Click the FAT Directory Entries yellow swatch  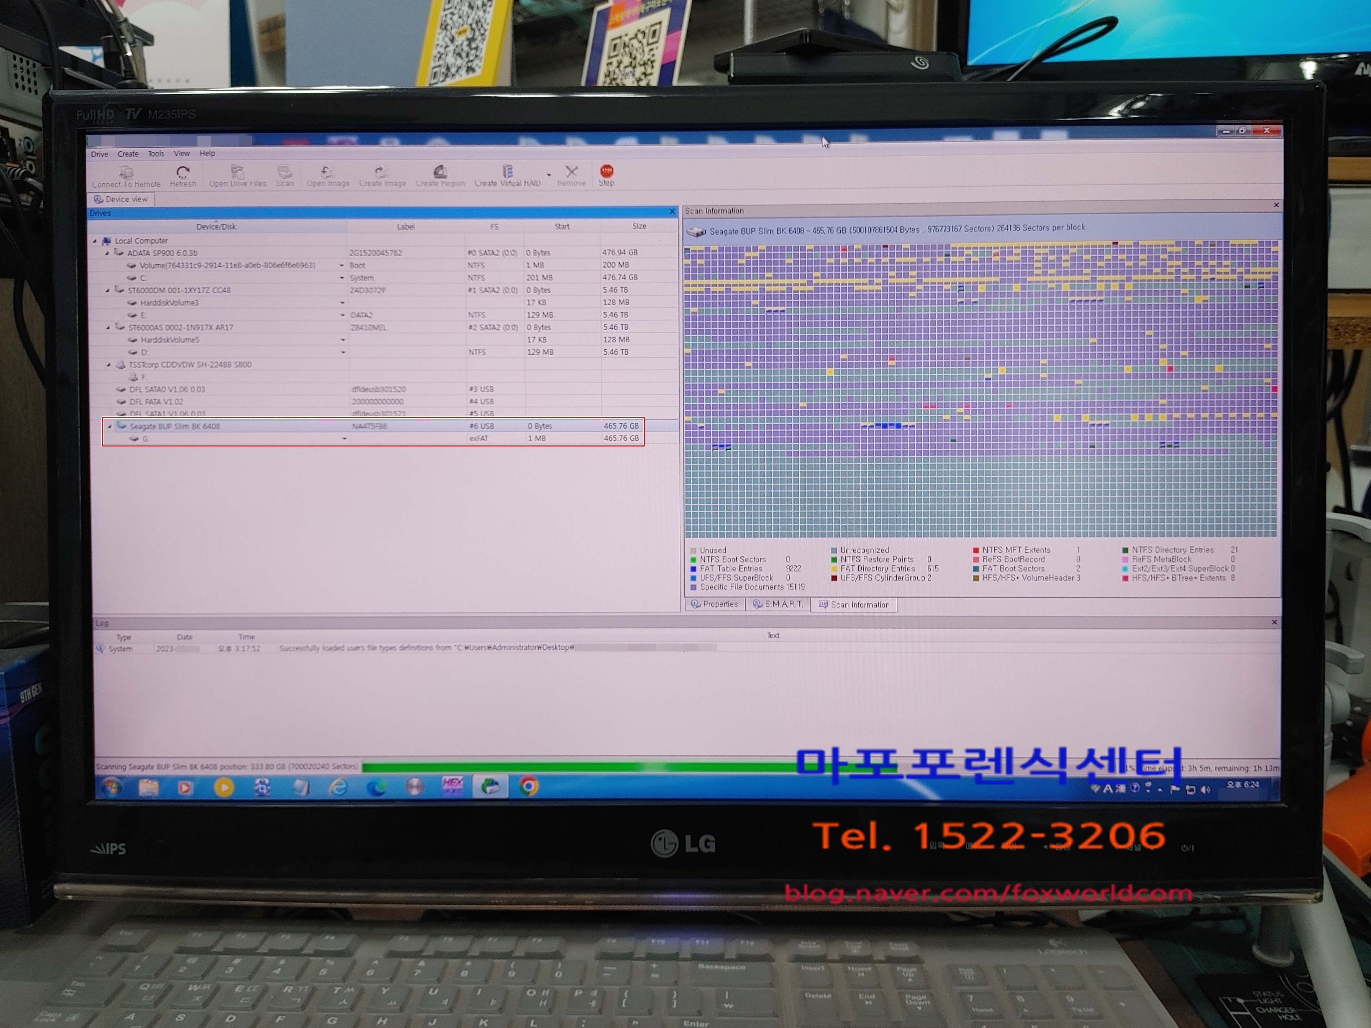[834, 569]
